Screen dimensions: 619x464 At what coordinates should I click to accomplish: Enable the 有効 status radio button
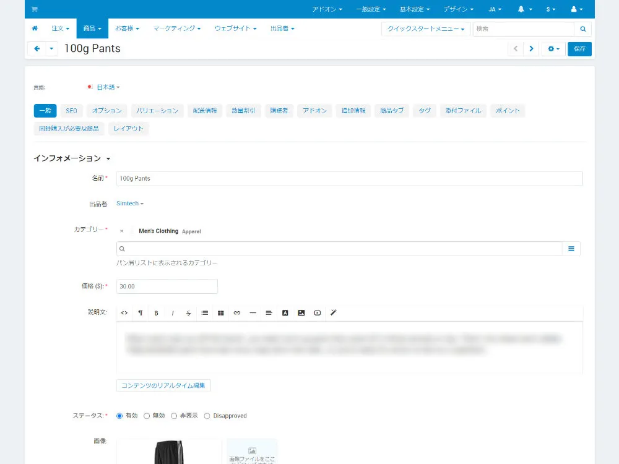pos(119,416)
